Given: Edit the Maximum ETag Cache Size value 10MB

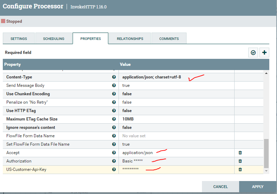Looking at the screenshot, I should (128, 119).
